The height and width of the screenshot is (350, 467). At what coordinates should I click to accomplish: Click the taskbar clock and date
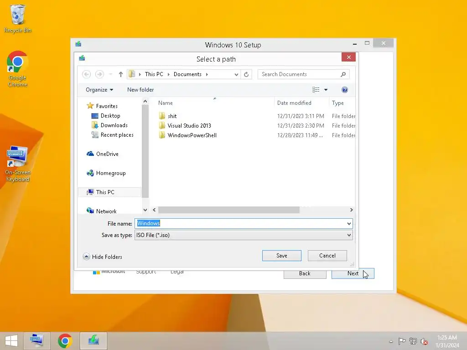[x=447, y=341]
